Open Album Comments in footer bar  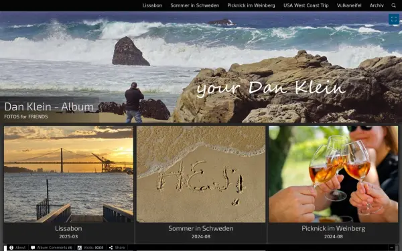click(52, 248)
